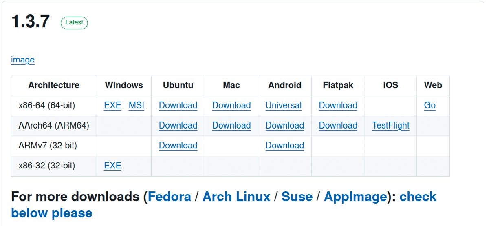This screenshot has height=226, width=491.
Task: Download Ubuntu AArch64 build
Action: click(x=178, y=125)
